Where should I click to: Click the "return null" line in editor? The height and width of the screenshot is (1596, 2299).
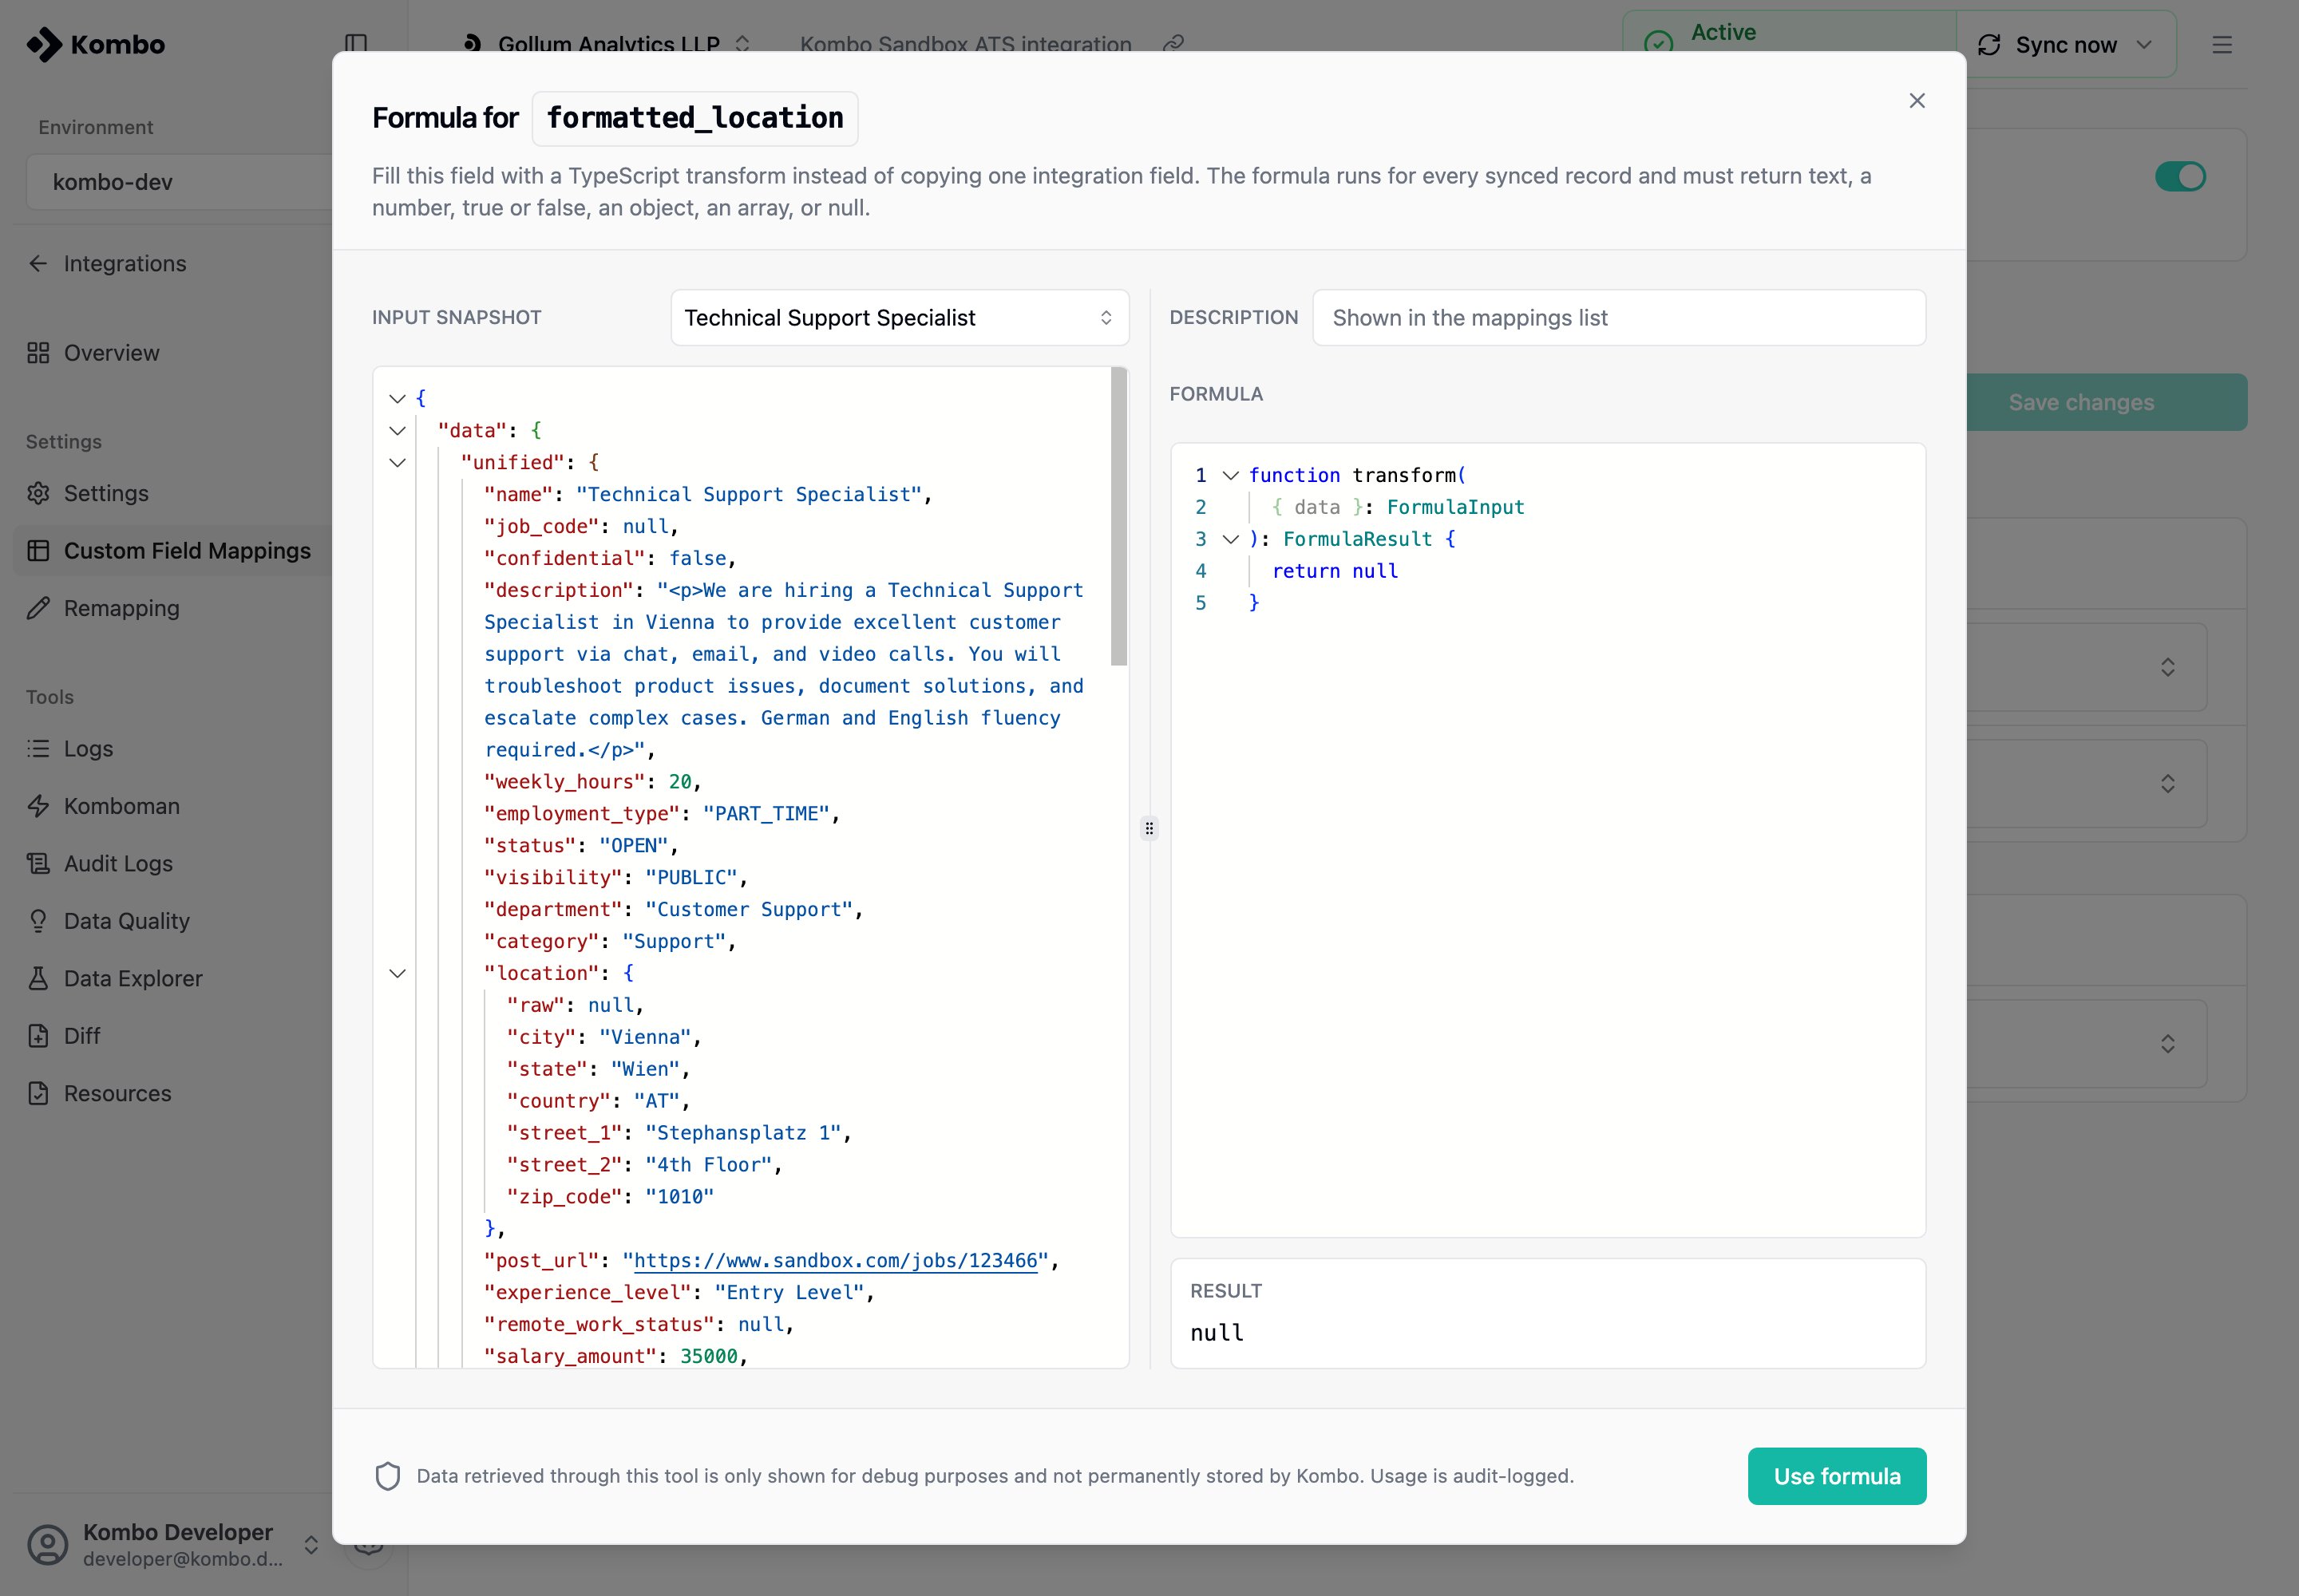(1335, 571)
